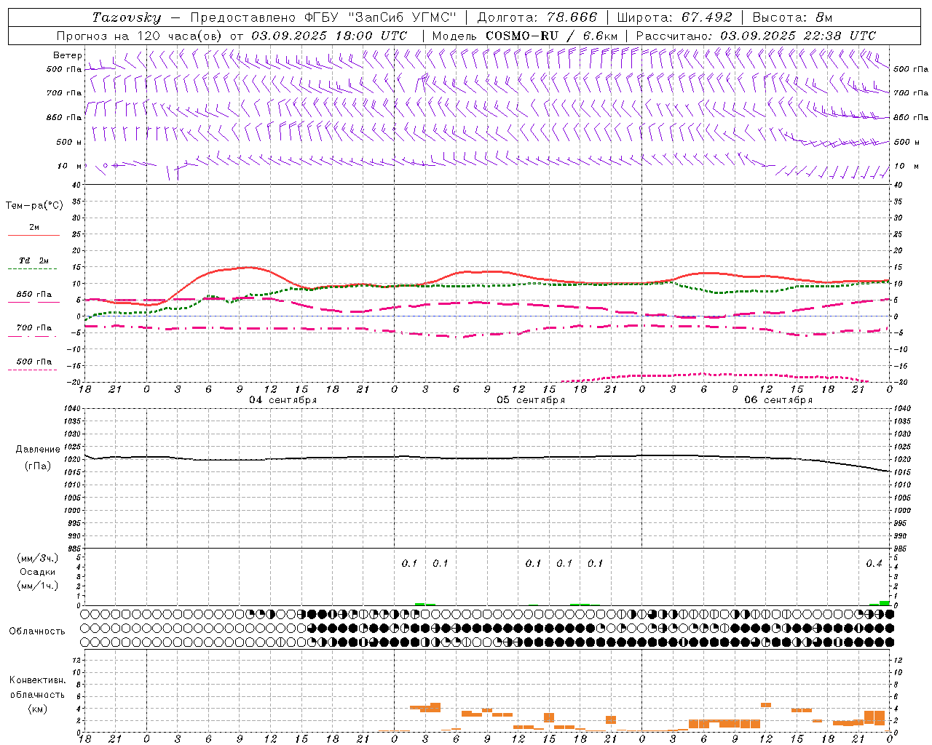Viewport: 932px width, 745px height.
Task: Click the "10 м" wind level label on left
Action: [70, 166]
